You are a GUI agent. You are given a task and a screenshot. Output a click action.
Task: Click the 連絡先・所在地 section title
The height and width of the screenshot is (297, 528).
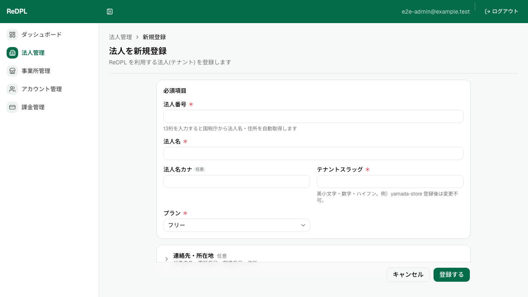point(193,256)
